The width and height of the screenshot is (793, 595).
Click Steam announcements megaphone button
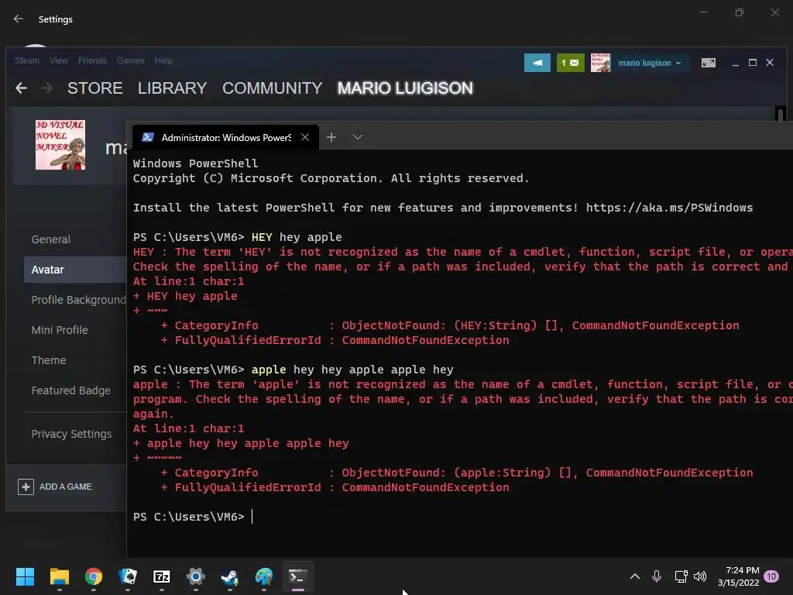coord(537,63)
